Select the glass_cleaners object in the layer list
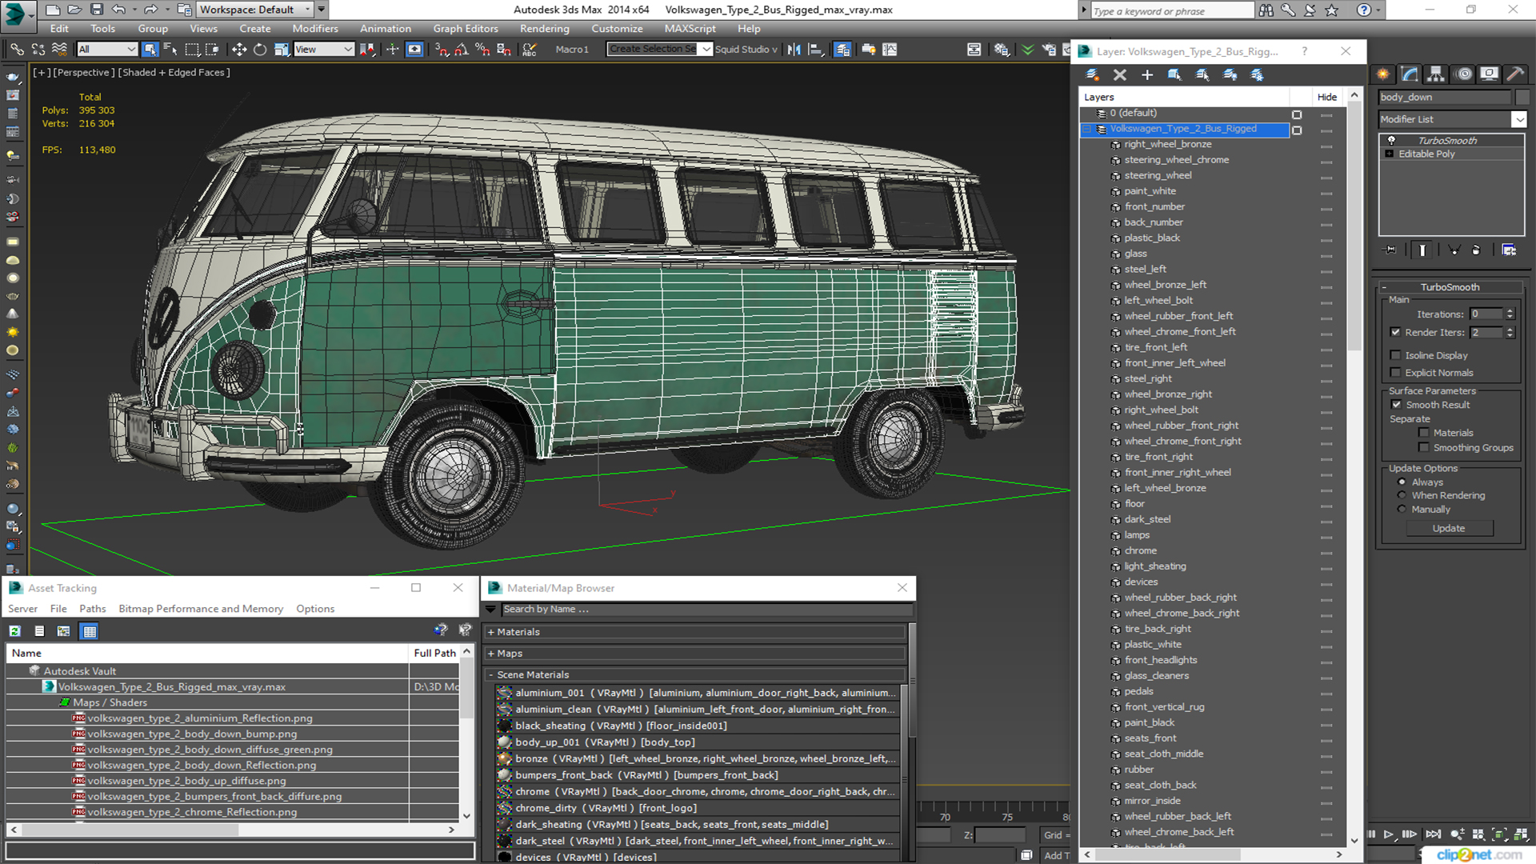1536x864 pixels. pos(1156,676)
